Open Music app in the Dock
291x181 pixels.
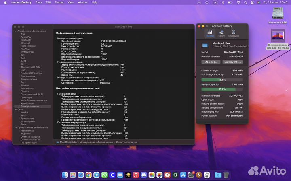pos(136,175)
